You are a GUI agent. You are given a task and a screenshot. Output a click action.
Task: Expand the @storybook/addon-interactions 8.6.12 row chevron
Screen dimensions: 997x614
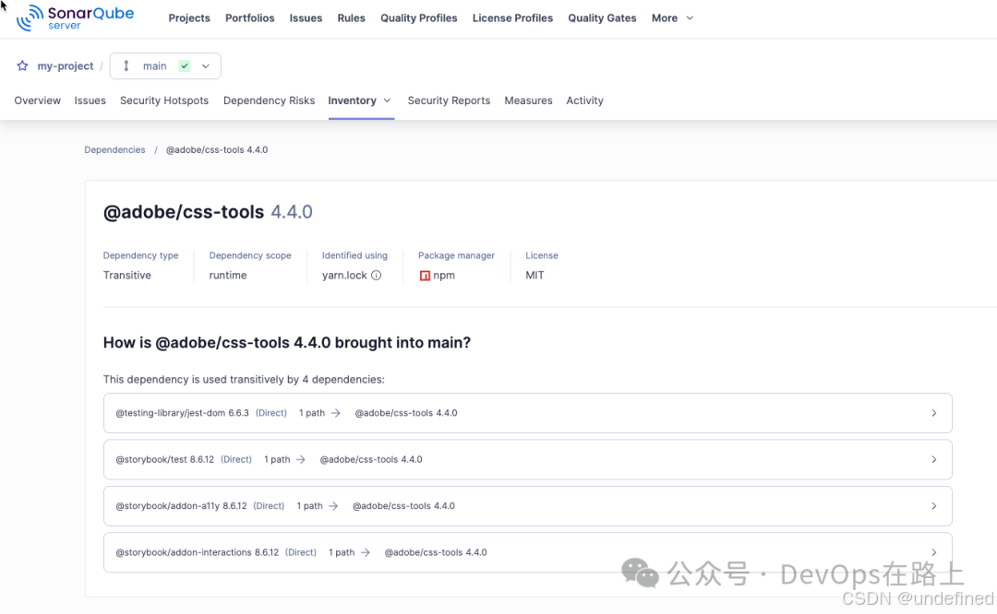tap(933, 552)
